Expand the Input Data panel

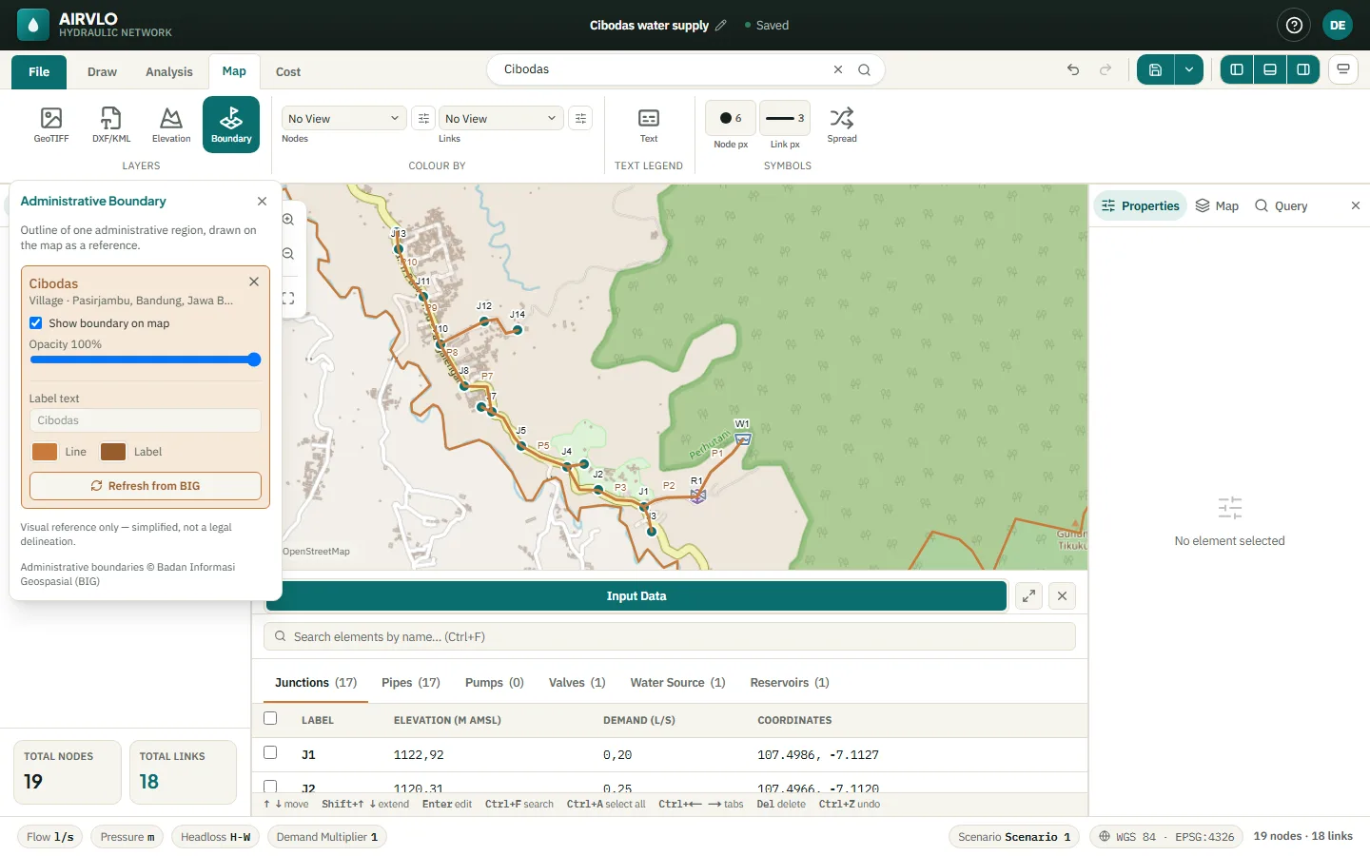1029,596
